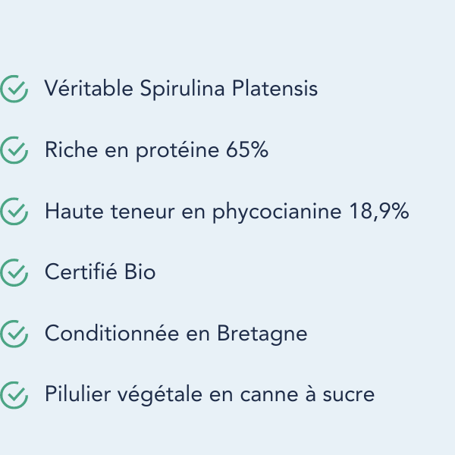Click the 65% protein value

pos(247,150)
